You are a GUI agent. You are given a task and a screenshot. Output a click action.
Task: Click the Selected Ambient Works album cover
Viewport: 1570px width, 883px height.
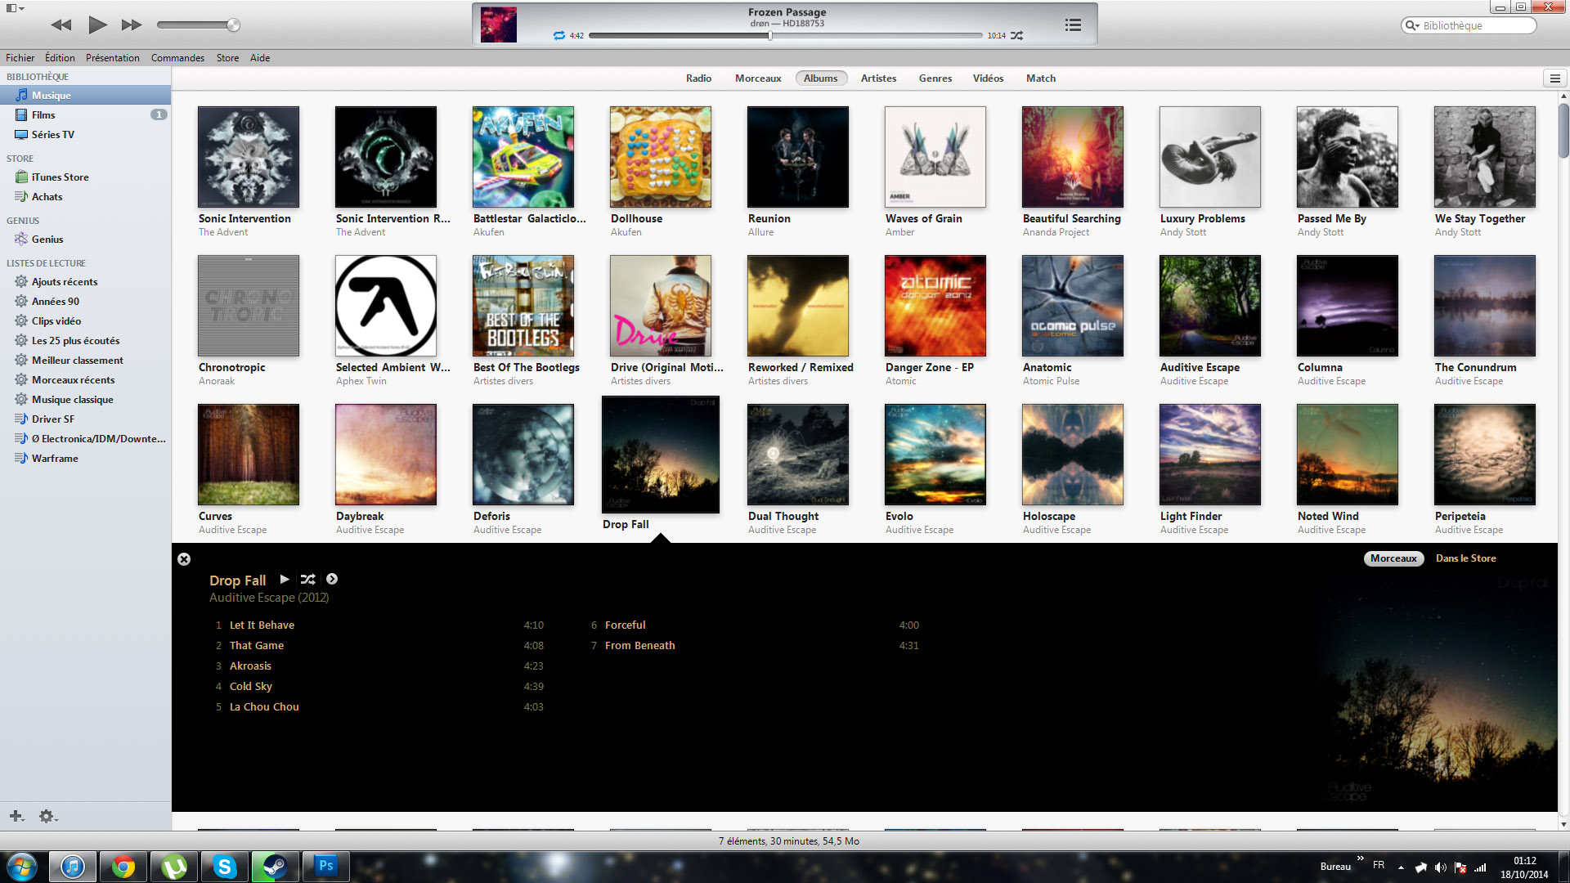386,306
